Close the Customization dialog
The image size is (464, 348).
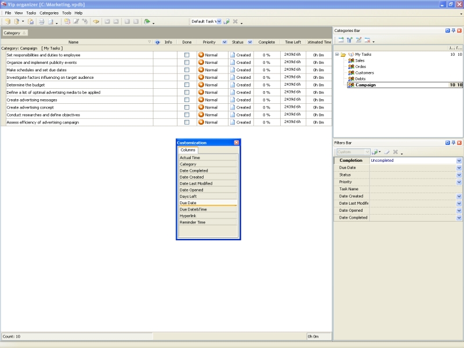[237, 142]
